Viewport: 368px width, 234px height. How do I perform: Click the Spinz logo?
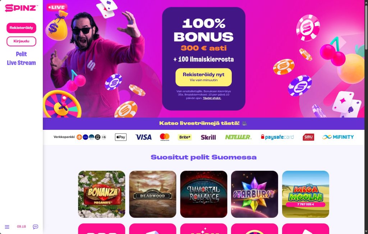pyautogui.click(x=21, y=8)
